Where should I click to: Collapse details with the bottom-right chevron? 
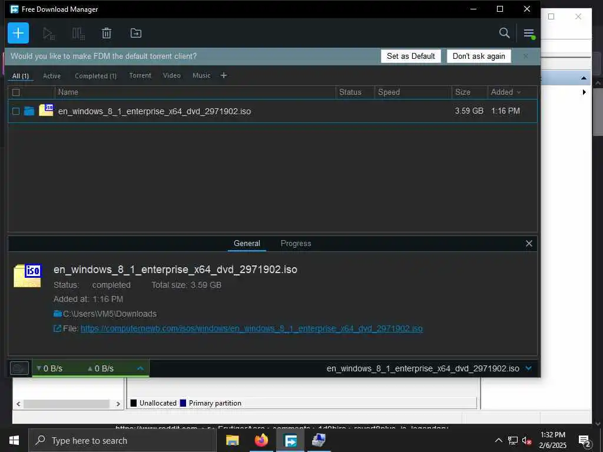tap(529, 368)
